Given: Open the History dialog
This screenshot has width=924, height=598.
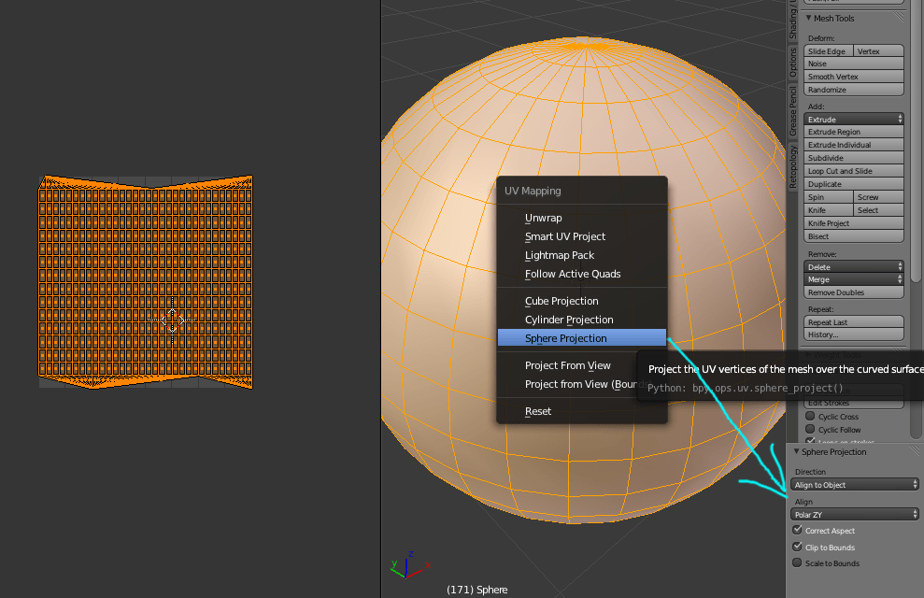Looking at the screenshot, I should click(x=852, y=335).
